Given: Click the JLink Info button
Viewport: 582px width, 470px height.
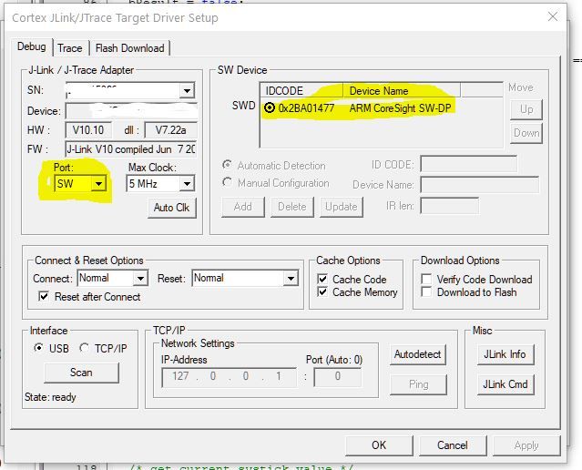Looking at the screenshot, I should pos(505,354).
